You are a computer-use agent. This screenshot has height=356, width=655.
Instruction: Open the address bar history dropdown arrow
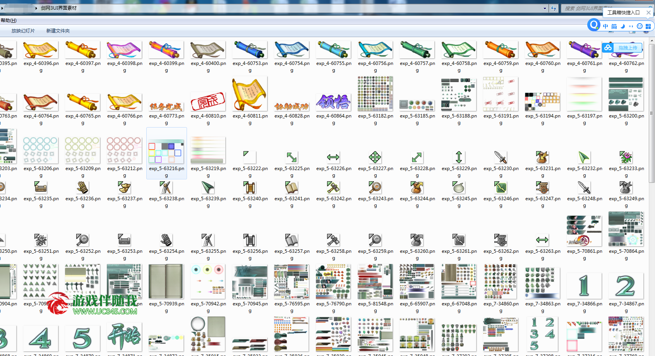545,8
